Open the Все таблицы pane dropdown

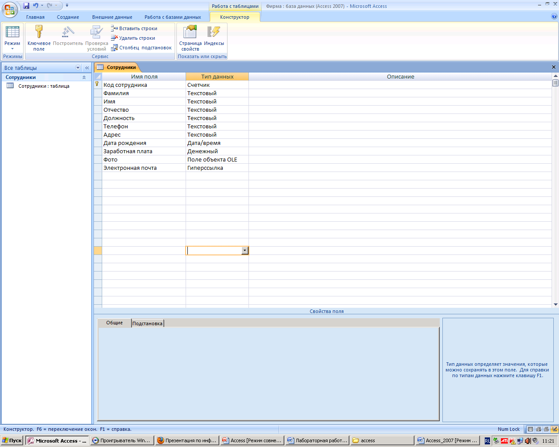(78, 68)
